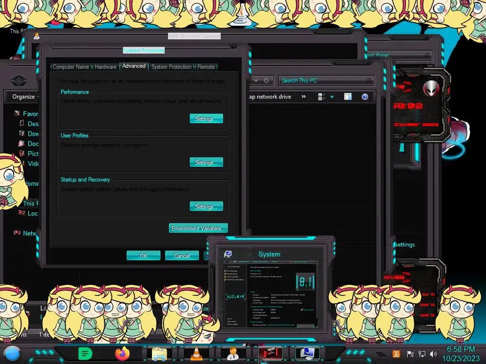Select Network in explorer navigation pane
486x364 pixels.
26,233
